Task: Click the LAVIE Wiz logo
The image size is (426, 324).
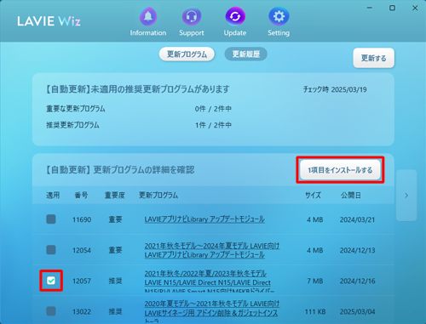Action: (x=49, y=21)
